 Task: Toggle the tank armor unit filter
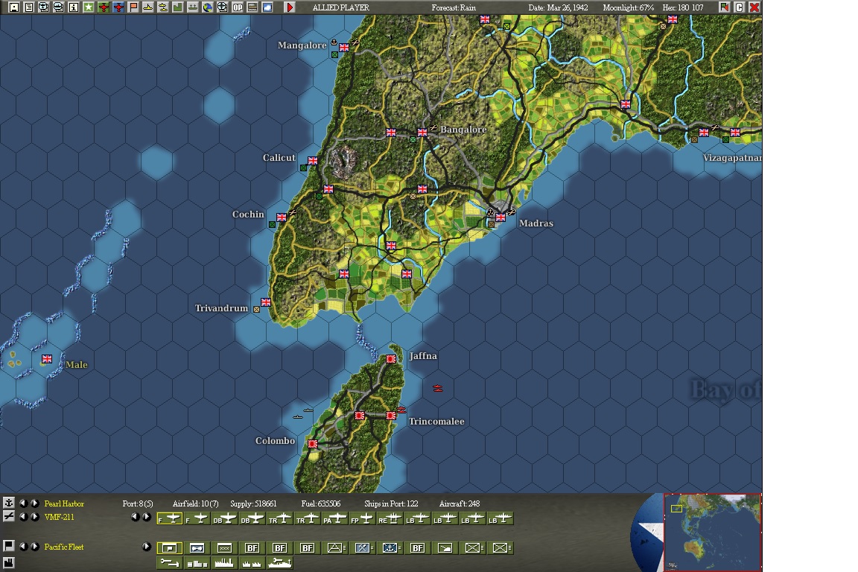[x=445, y=547]
